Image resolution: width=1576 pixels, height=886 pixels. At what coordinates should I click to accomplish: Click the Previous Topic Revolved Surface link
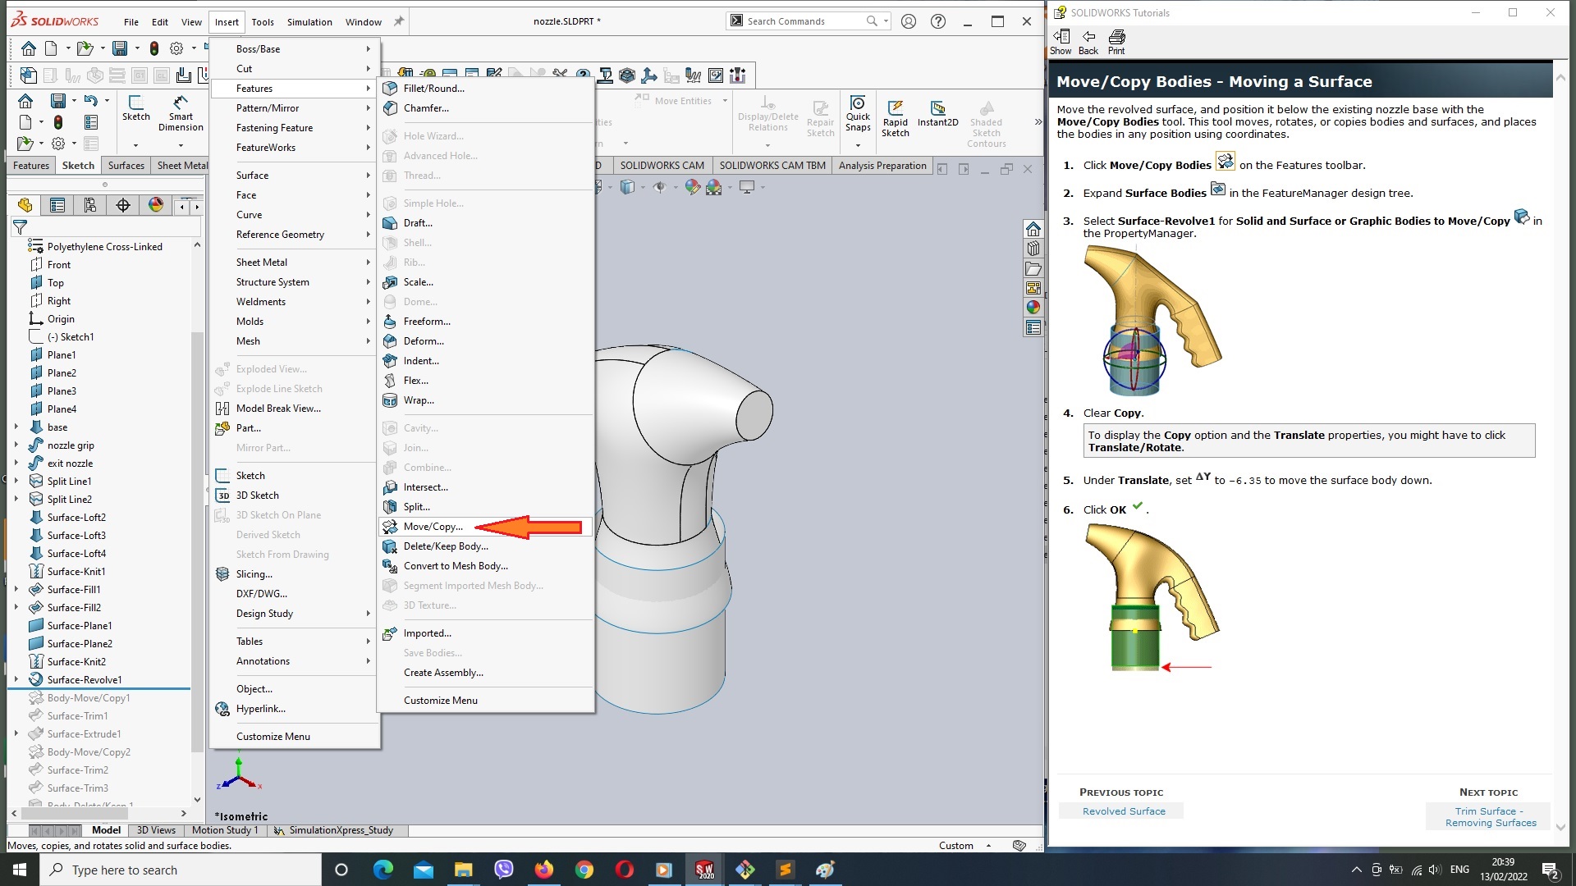click(1125, 811)
